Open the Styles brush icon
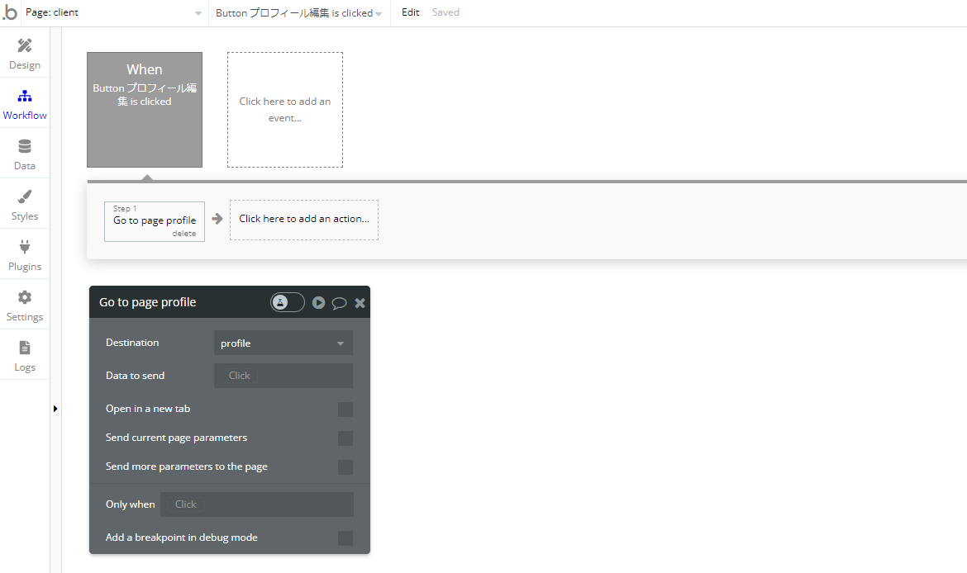This screenshot has width=967, height=573. pos(25,197)
